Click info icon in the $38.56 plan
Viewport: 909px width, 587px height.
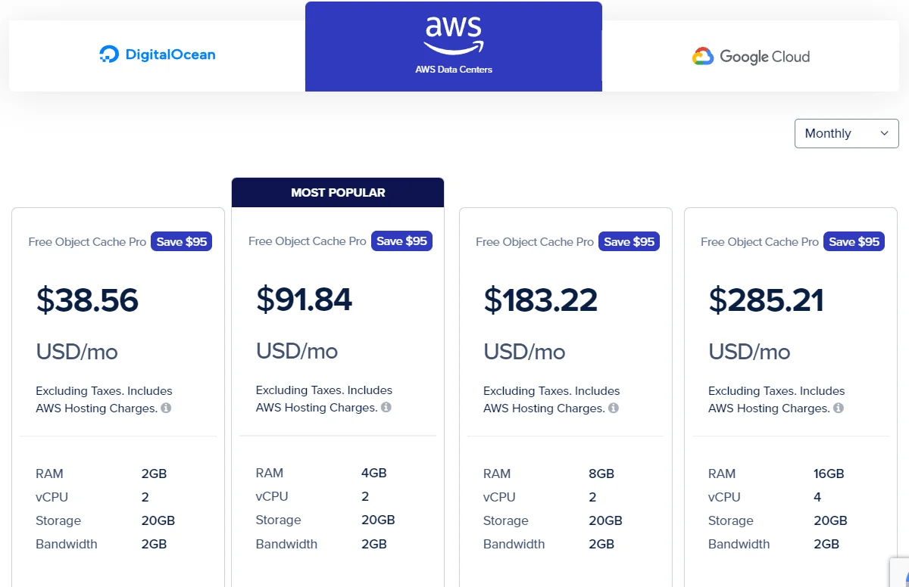pyautogui.click(x=166, y=408)
